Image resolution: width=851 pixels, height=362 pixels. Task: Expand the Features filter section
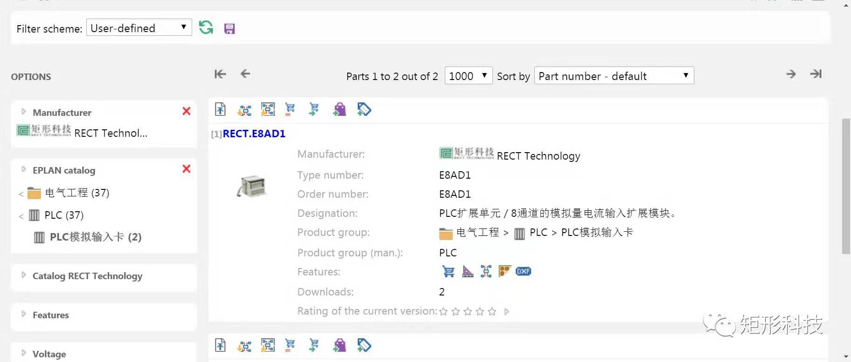(x=24, y=314)
